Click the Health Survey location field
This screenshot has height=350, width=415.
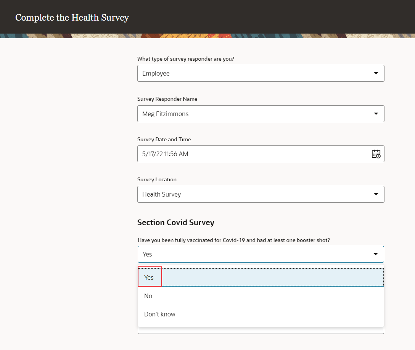tap(252, 194)
